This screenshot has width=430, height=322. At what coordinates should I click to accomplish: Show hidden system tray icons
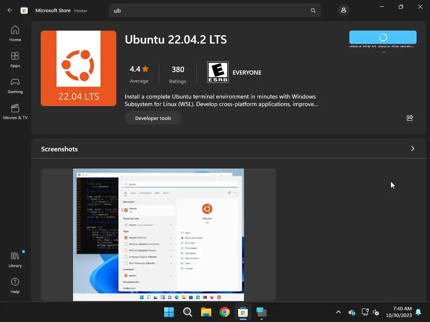(338, 312)
